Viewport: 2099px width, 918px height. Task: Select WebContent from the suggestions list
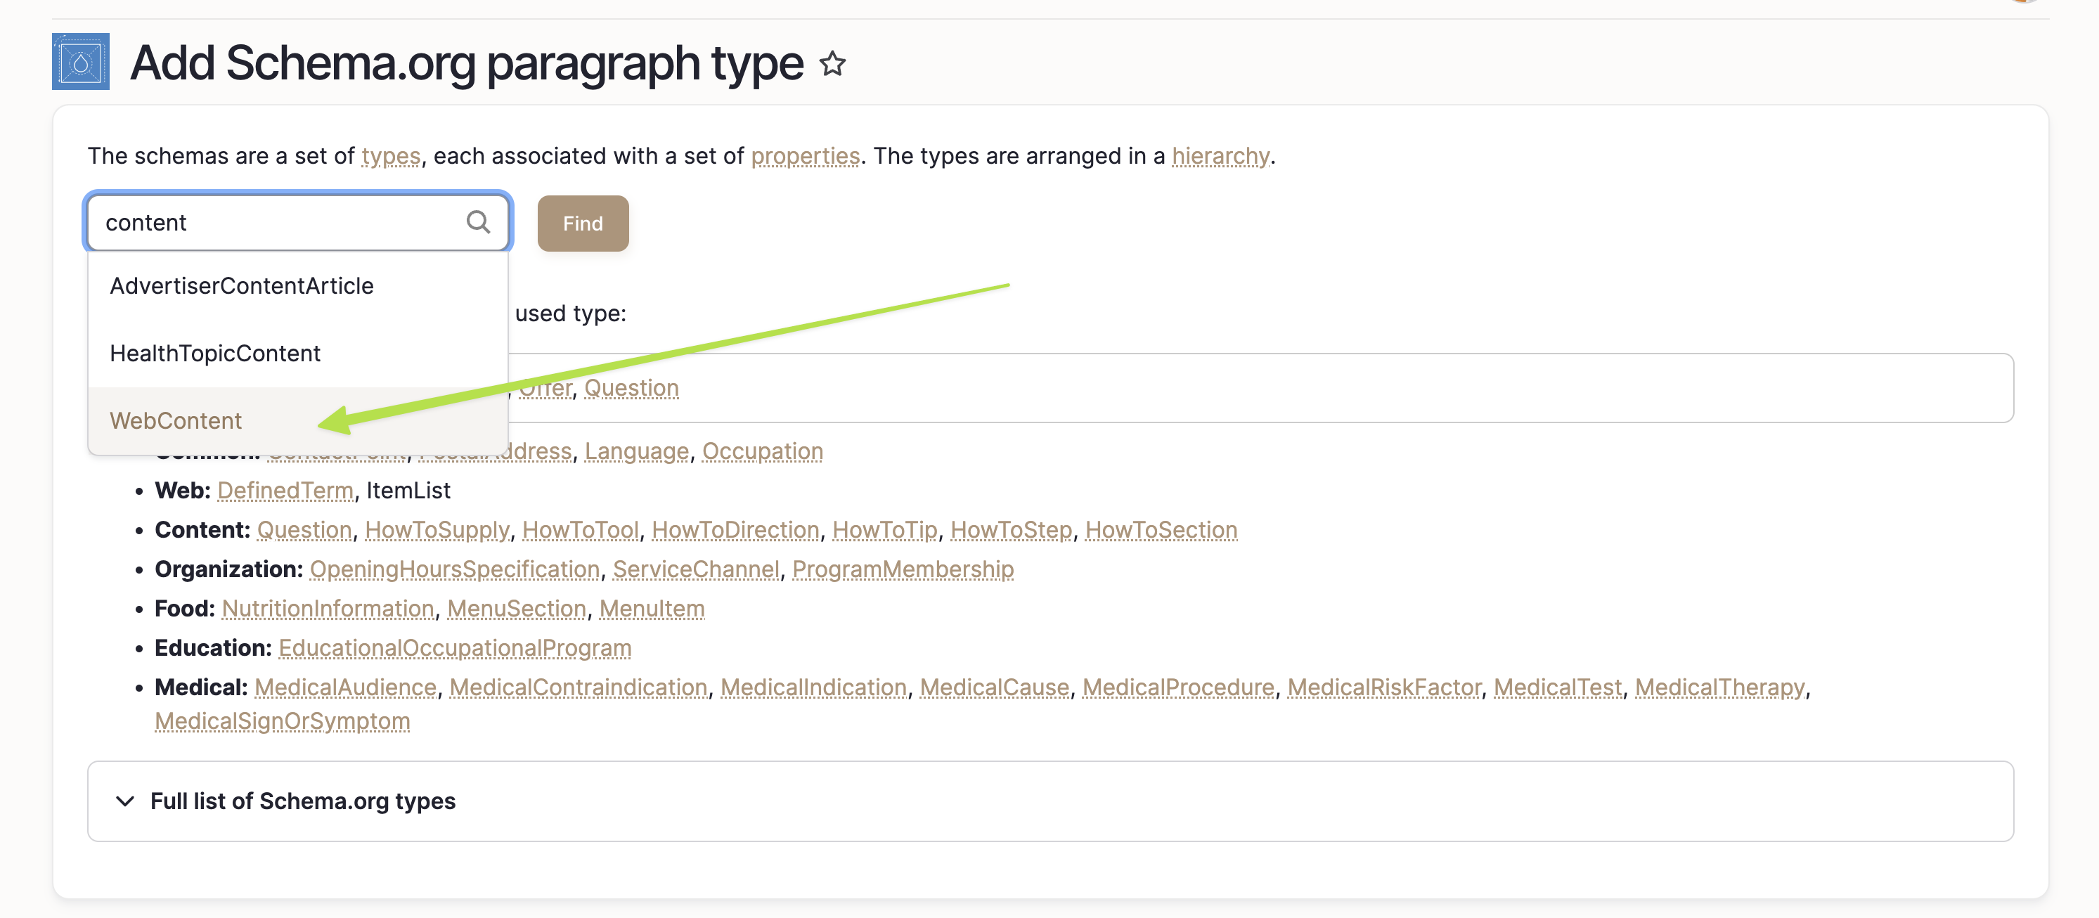175,420
